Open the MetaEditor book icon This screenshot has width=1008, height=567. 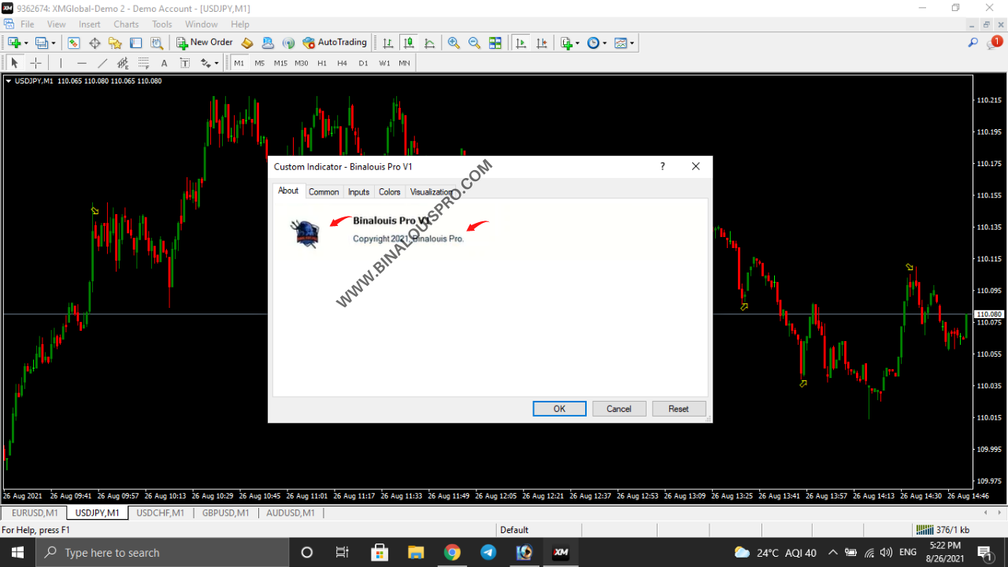[247, 43]
